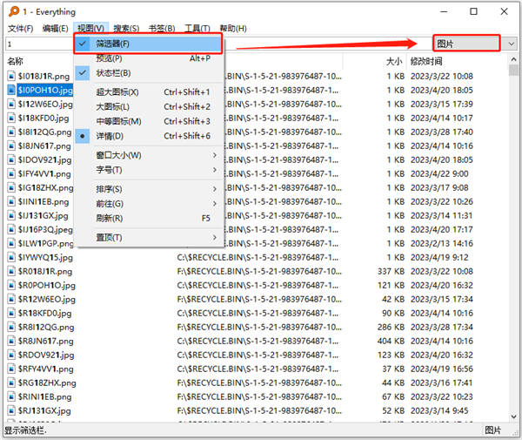
Task: Open the 搜索(S) menu
Action: click(x=126, y=29)
